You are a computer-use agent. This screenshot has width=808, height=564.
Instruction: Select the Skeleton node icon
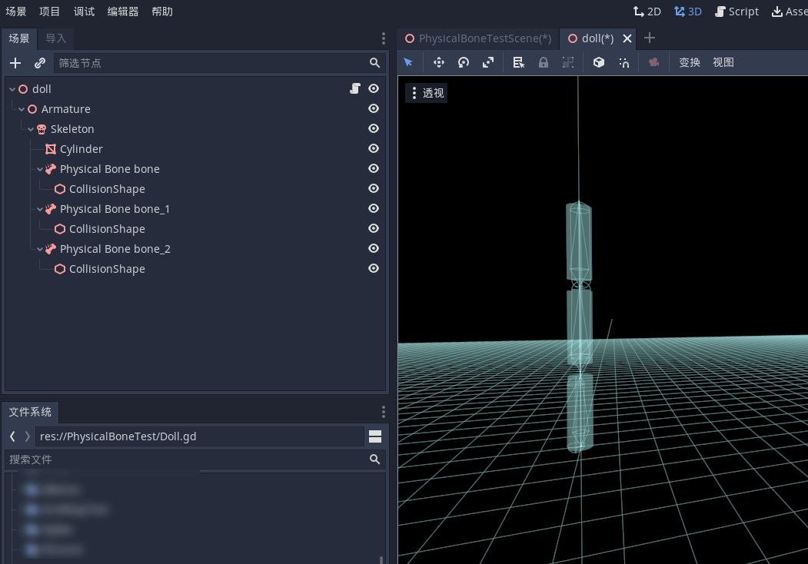42,129
